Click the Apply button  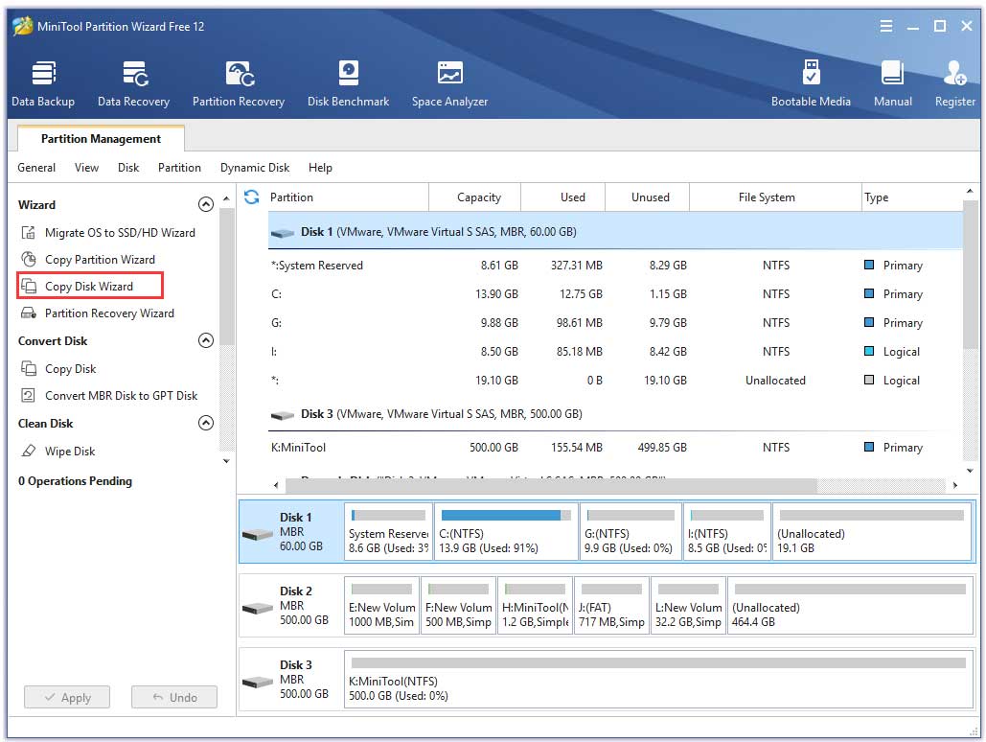coord(67,697)
